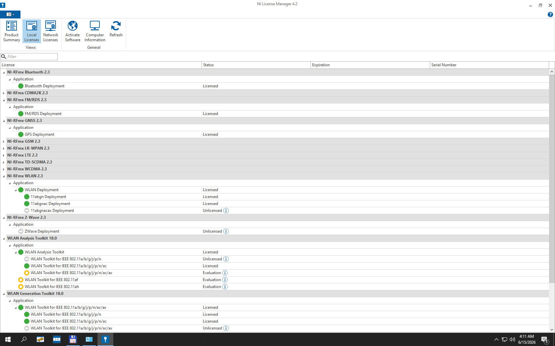555x346 pixels.
Task: Click green status icon for WLAN Analysis Toolkit
Action: tap(21, 252)
